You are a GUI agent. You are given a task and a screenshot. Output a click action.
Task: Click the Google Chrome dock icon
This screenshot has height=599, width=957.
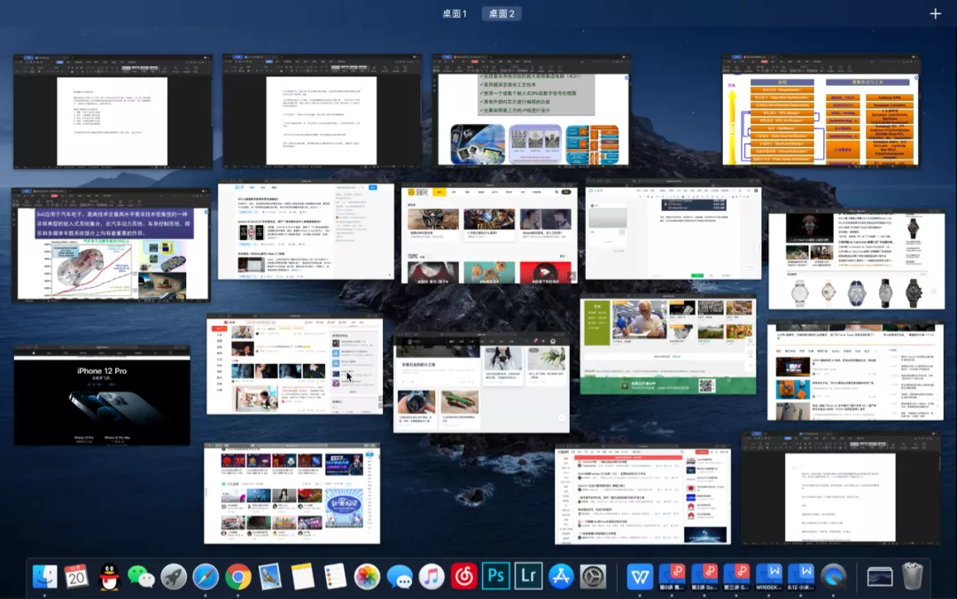pos(238,576)
